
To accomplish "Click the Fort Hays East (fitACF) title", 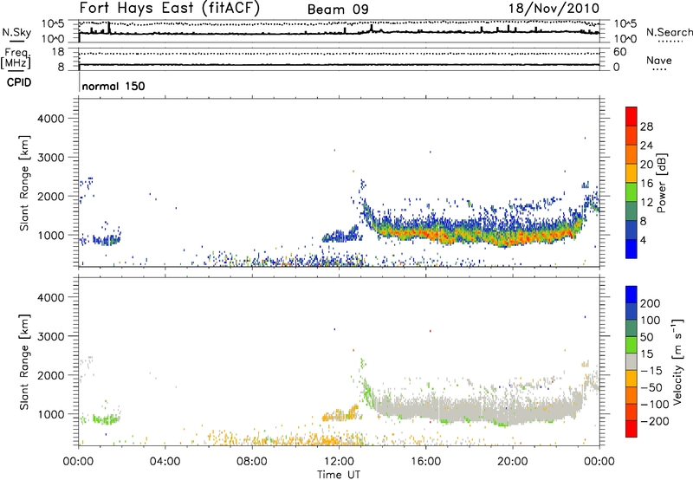I will click(x=169, y=8).
